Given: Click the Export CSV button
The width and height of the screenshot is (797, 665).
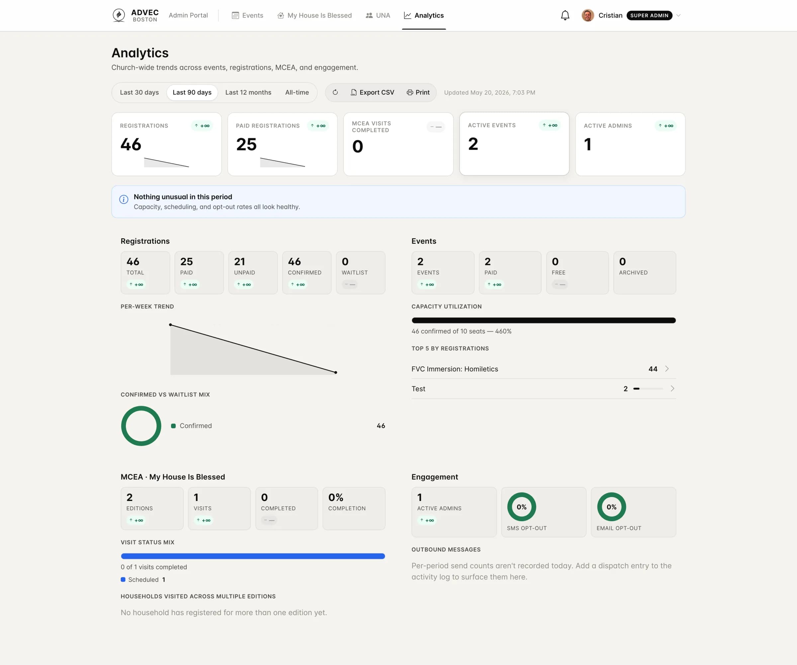Looking at the screenshot, I should 372,92.
